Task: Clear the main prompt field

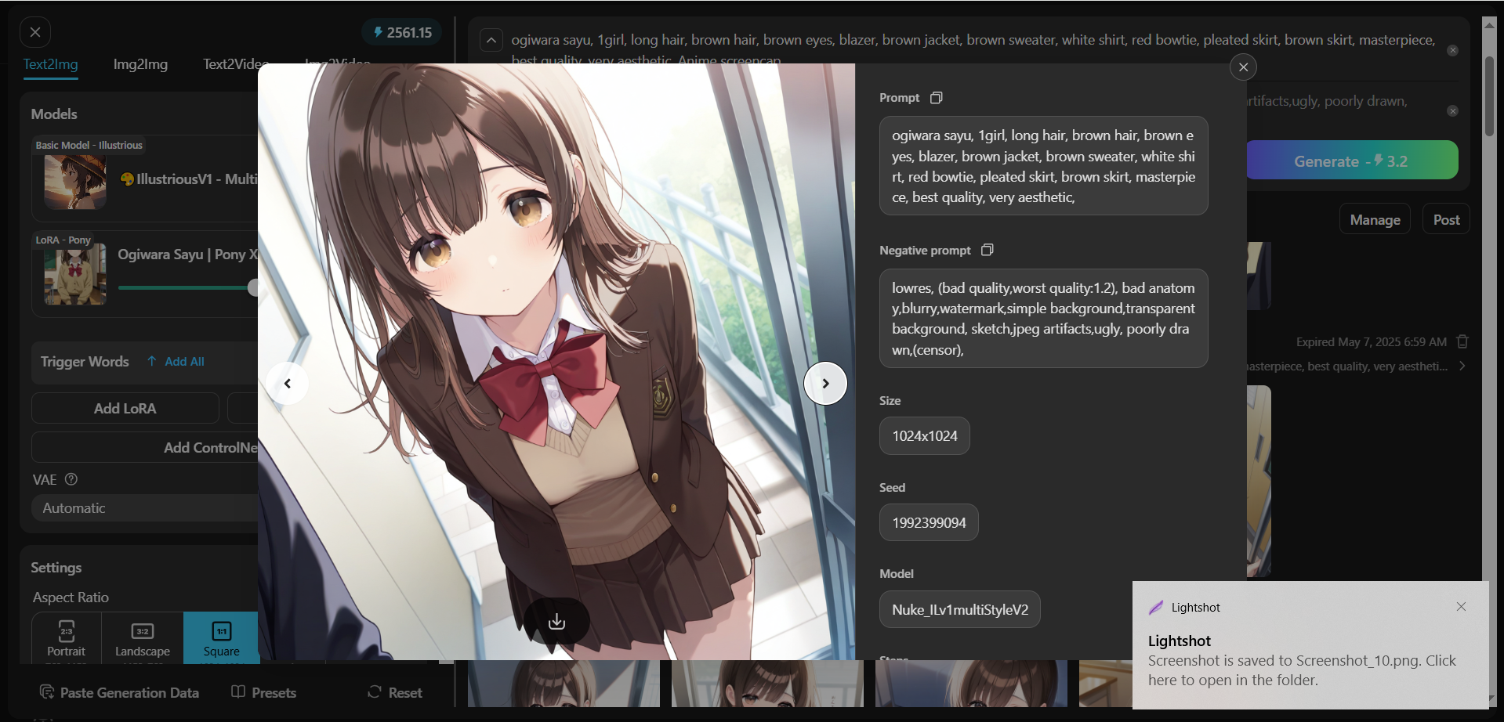Action: 1452,50
